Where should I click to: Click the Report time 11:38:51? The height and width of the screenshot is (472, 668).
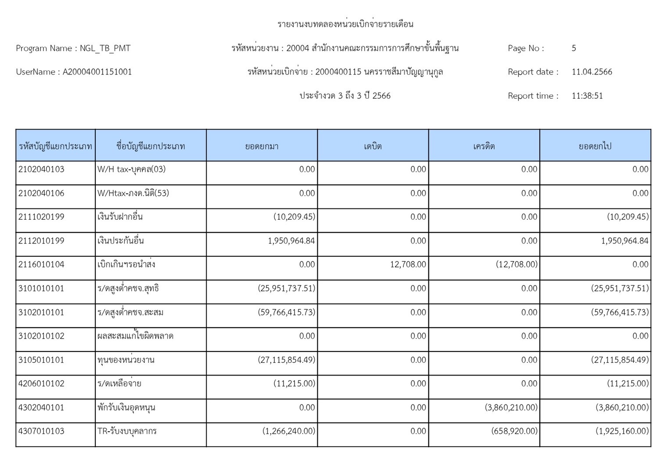point(587,96)
